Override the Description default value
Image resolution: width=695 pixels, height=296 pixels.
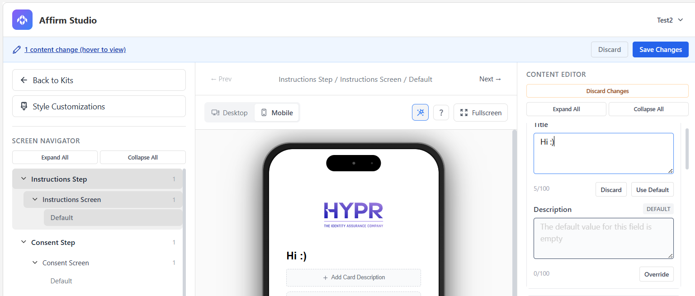point(656,274)
